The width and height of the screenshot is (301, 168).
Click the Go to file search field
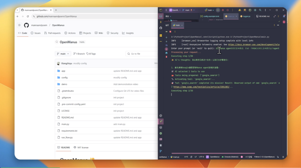142,54
